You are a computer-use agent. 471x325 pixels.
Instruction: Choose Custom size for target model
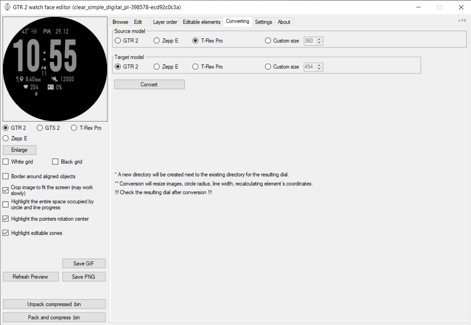click(x=282, y=67)
